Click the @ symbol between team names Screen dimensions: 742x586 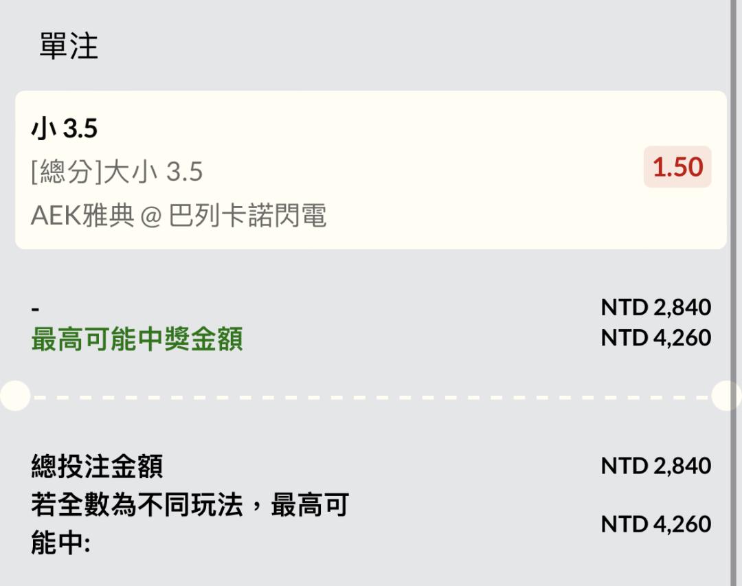tap(151, 216)
